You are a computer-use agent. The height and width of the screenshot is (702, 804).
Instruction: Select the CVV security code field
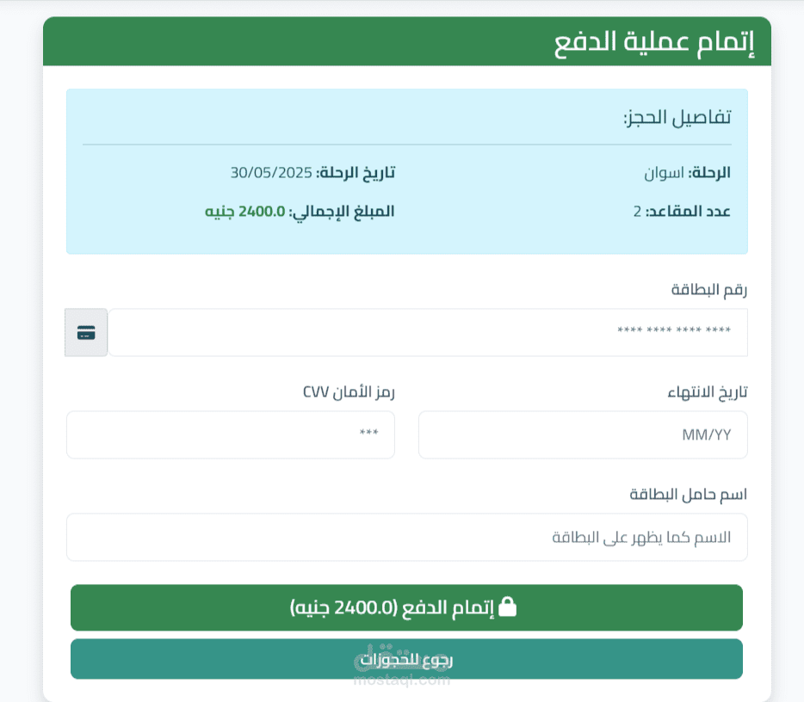(x=231, y=435)
